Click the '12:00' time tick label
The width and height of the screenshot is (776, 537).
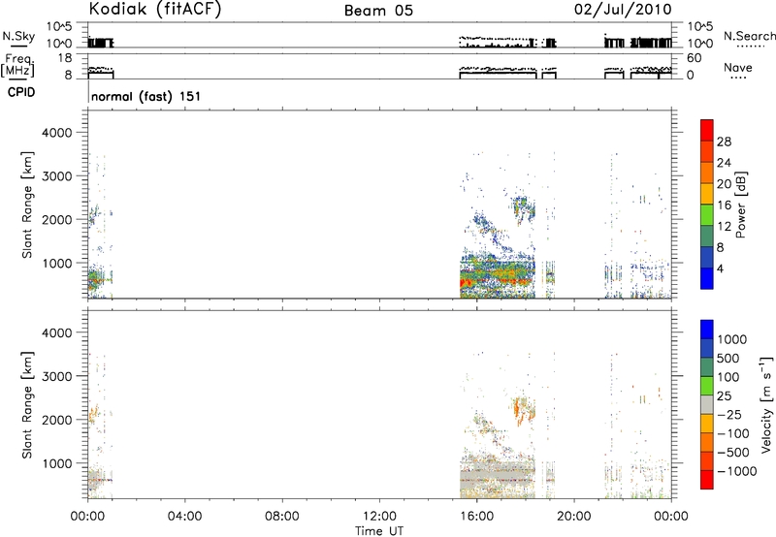tap(379, 517)
